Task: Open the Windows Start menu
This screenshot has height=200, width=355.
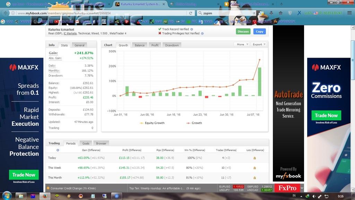Action: point(6,196)
